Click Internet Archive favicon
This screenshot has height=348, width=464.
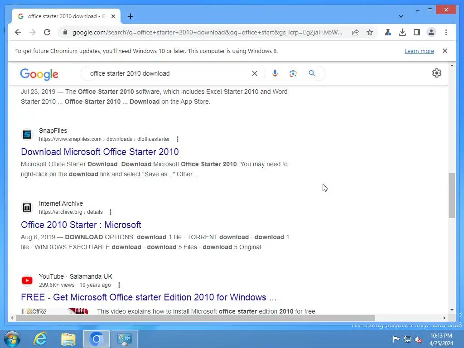click(x=27, y=208)
